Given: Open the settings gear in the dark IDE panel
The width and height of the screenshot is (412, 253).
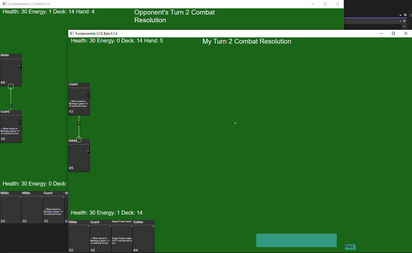Looking at the screenshot, I should (x=405, y=15).
